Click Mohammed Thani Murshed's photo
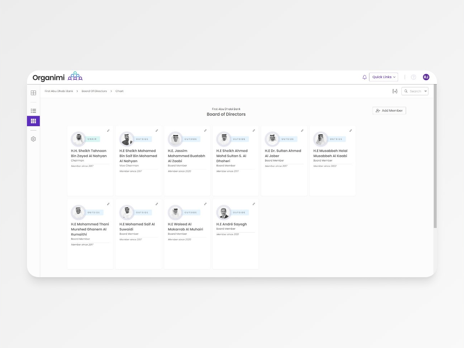The width and height of the screenshot is (464, 348). point(78,212)
